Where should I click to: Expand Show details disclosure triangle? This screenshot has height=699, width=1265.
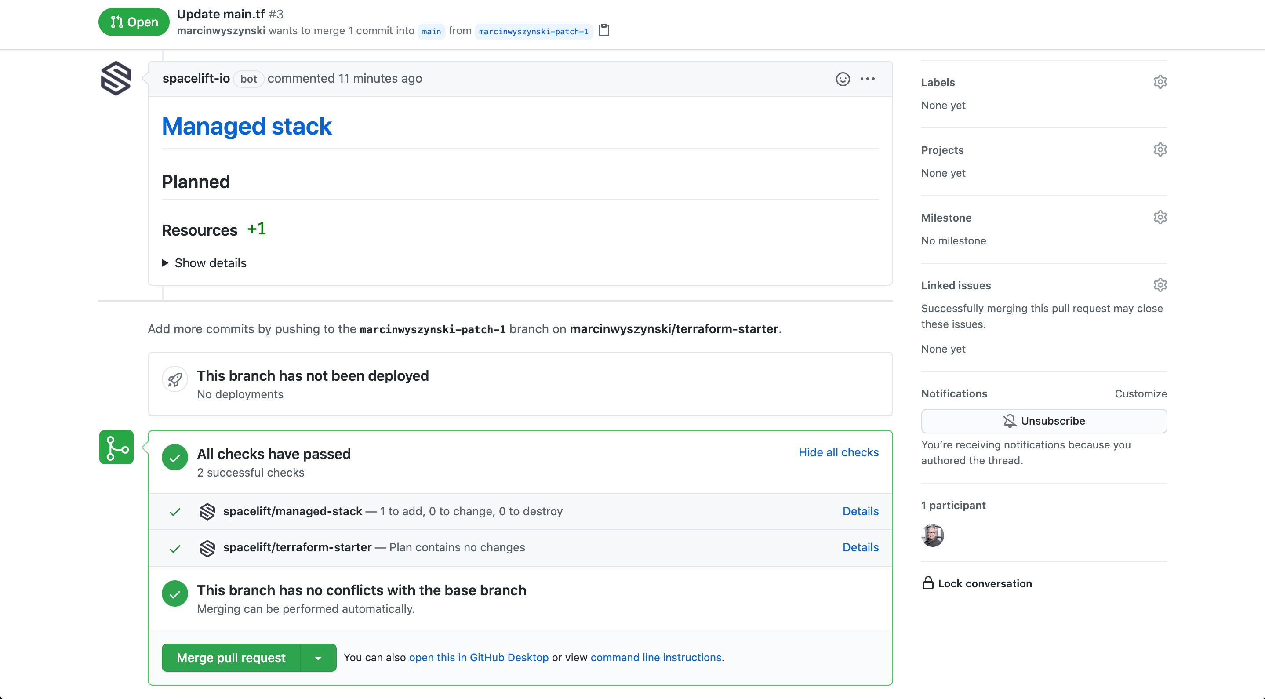tap(165, 263)
